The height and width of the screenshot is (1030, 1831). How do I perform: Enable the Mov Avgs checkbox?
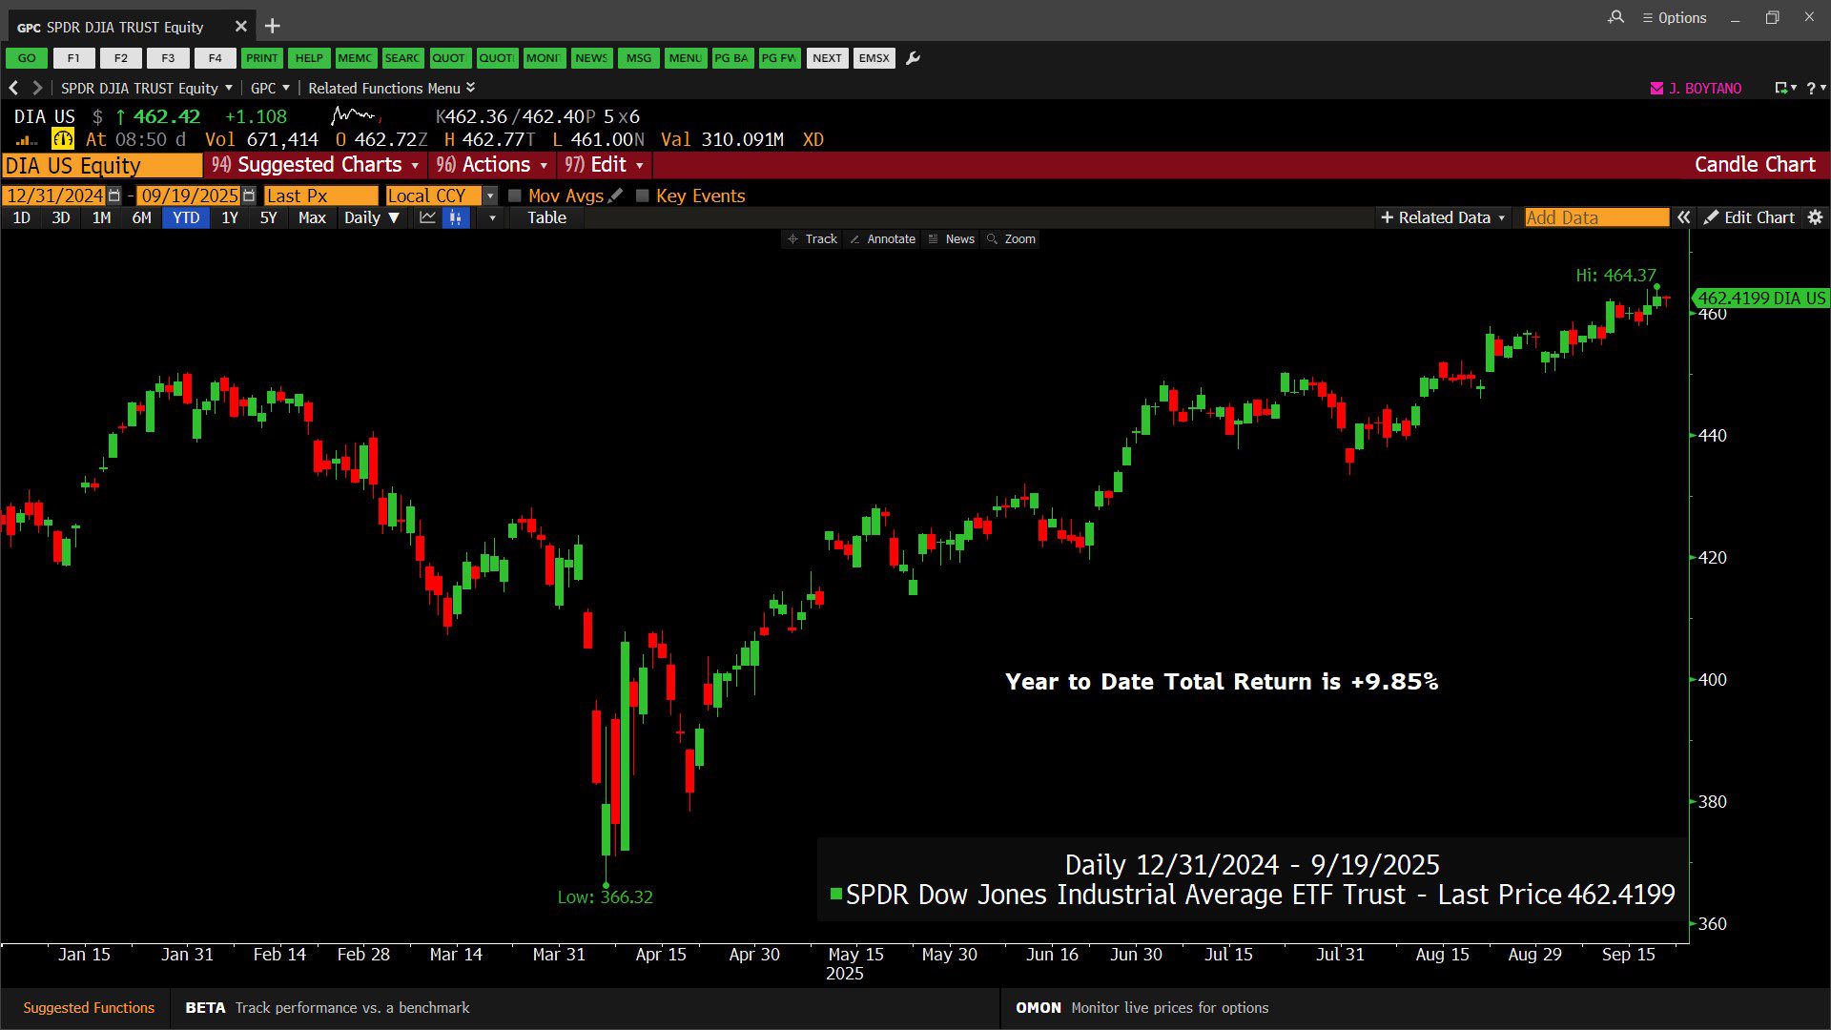click(x=515, y=196)
